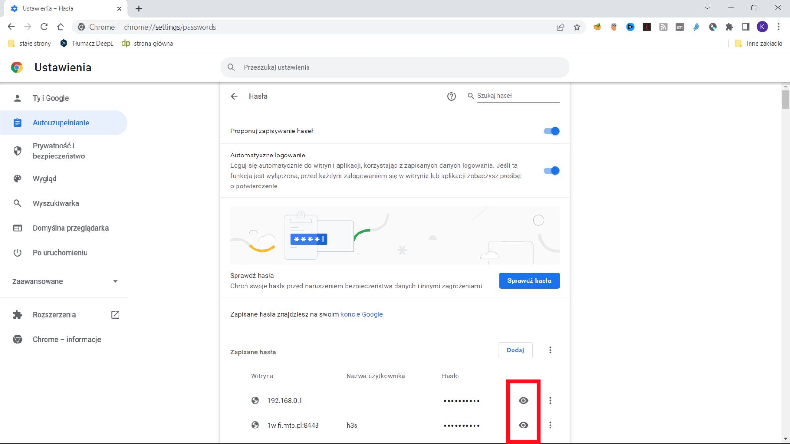Open the passwords help icon

(451, 96)
